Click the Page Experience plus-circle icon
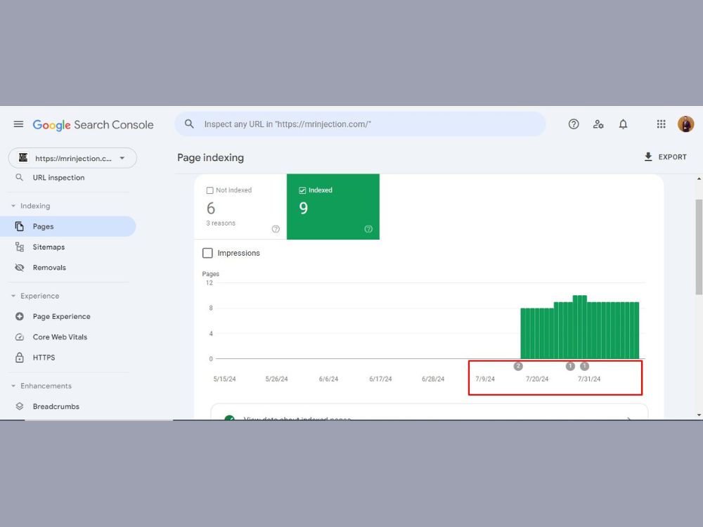The image size is (703, 527). coord(19,316)
